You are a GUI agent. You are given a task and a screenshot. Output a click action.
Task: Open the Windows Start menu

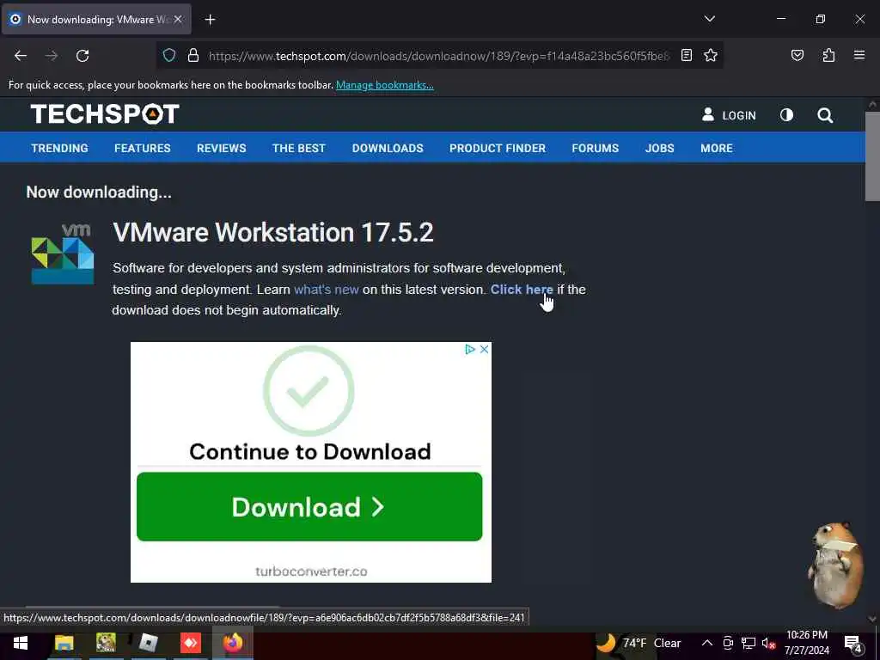pyautogui.click(x=21, y=643)
